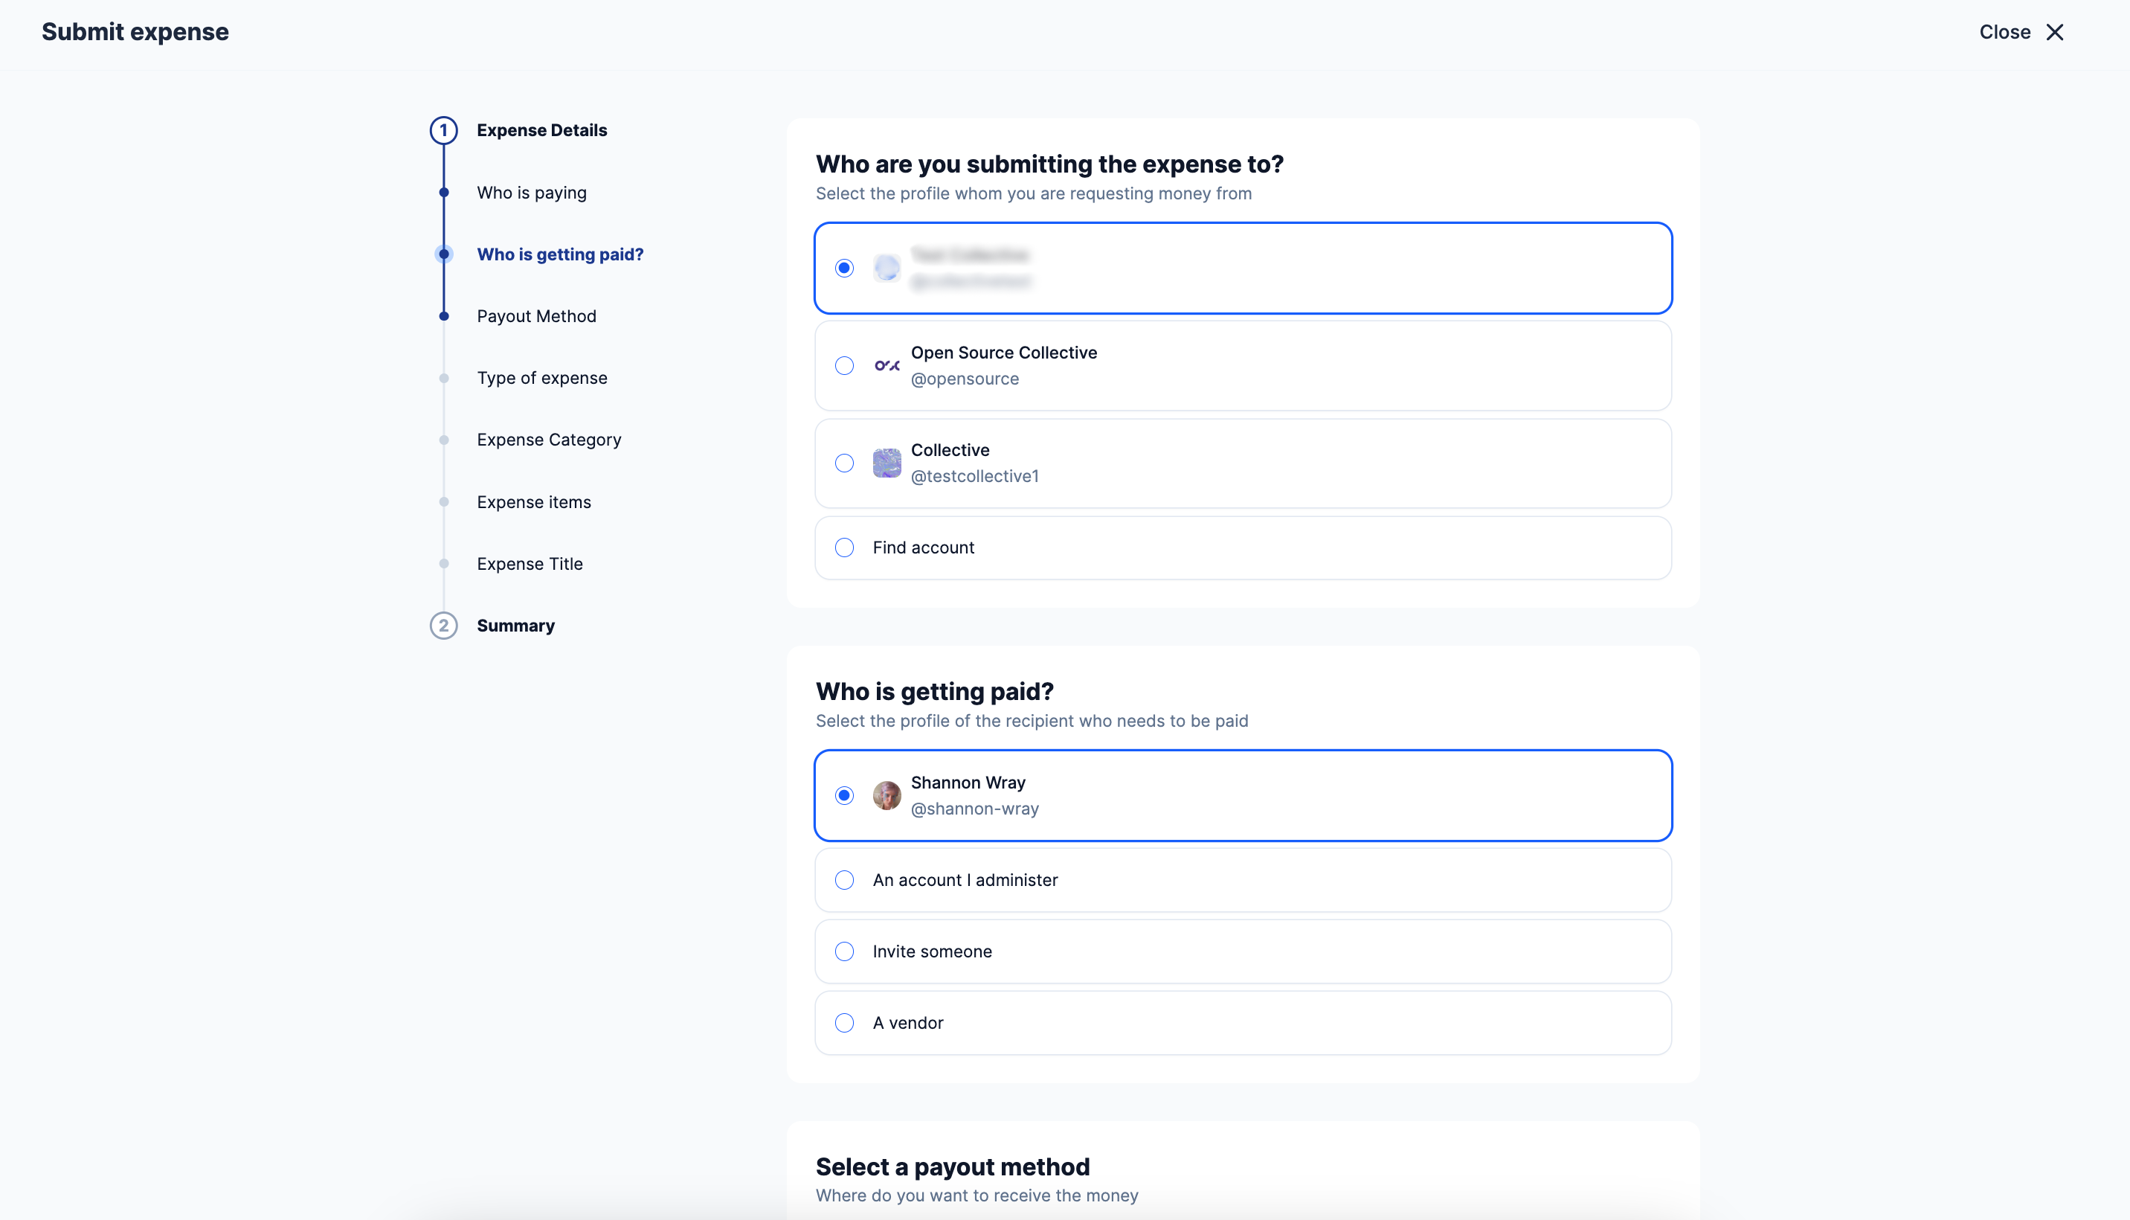The image size is (2130, 1220).
Task: Select the Find account radio option
Action: click(x=844, y=548)
